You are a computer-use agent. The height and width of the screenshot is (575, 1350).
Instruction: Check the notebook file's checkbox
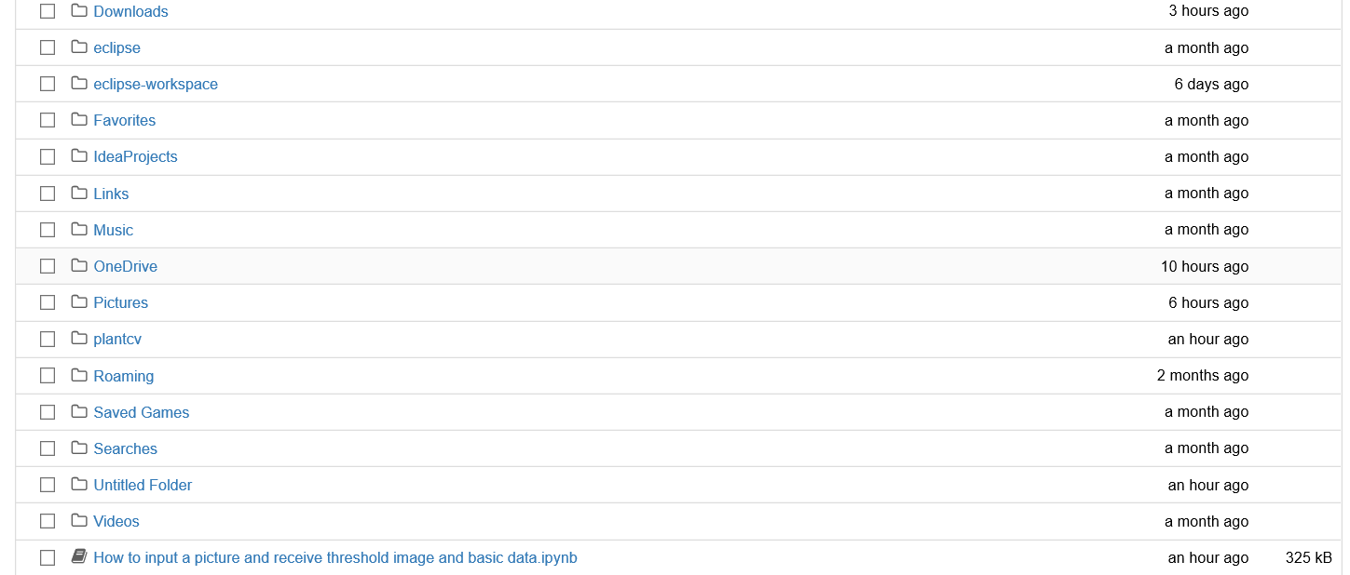pos(48,556)
